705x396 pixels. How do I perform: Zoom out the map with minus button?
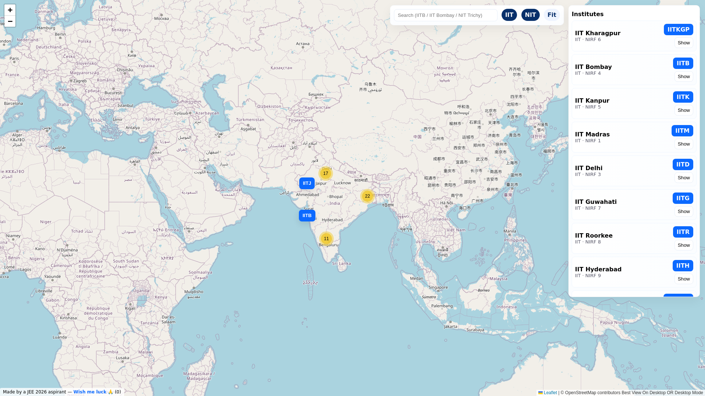tap(10, 21)
